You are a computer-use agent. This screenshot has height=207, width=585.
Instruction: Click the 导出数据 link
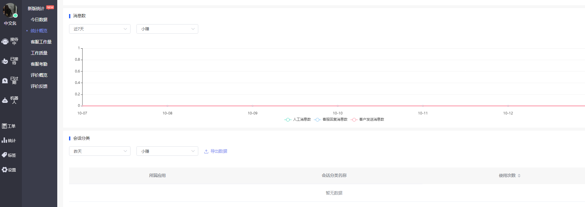pyautogui.click(x=219, y=151)
